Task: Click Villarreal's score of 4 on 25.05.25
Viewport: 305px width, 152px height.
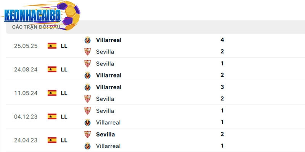Action: pyautogui.click(x=222, y=40)
